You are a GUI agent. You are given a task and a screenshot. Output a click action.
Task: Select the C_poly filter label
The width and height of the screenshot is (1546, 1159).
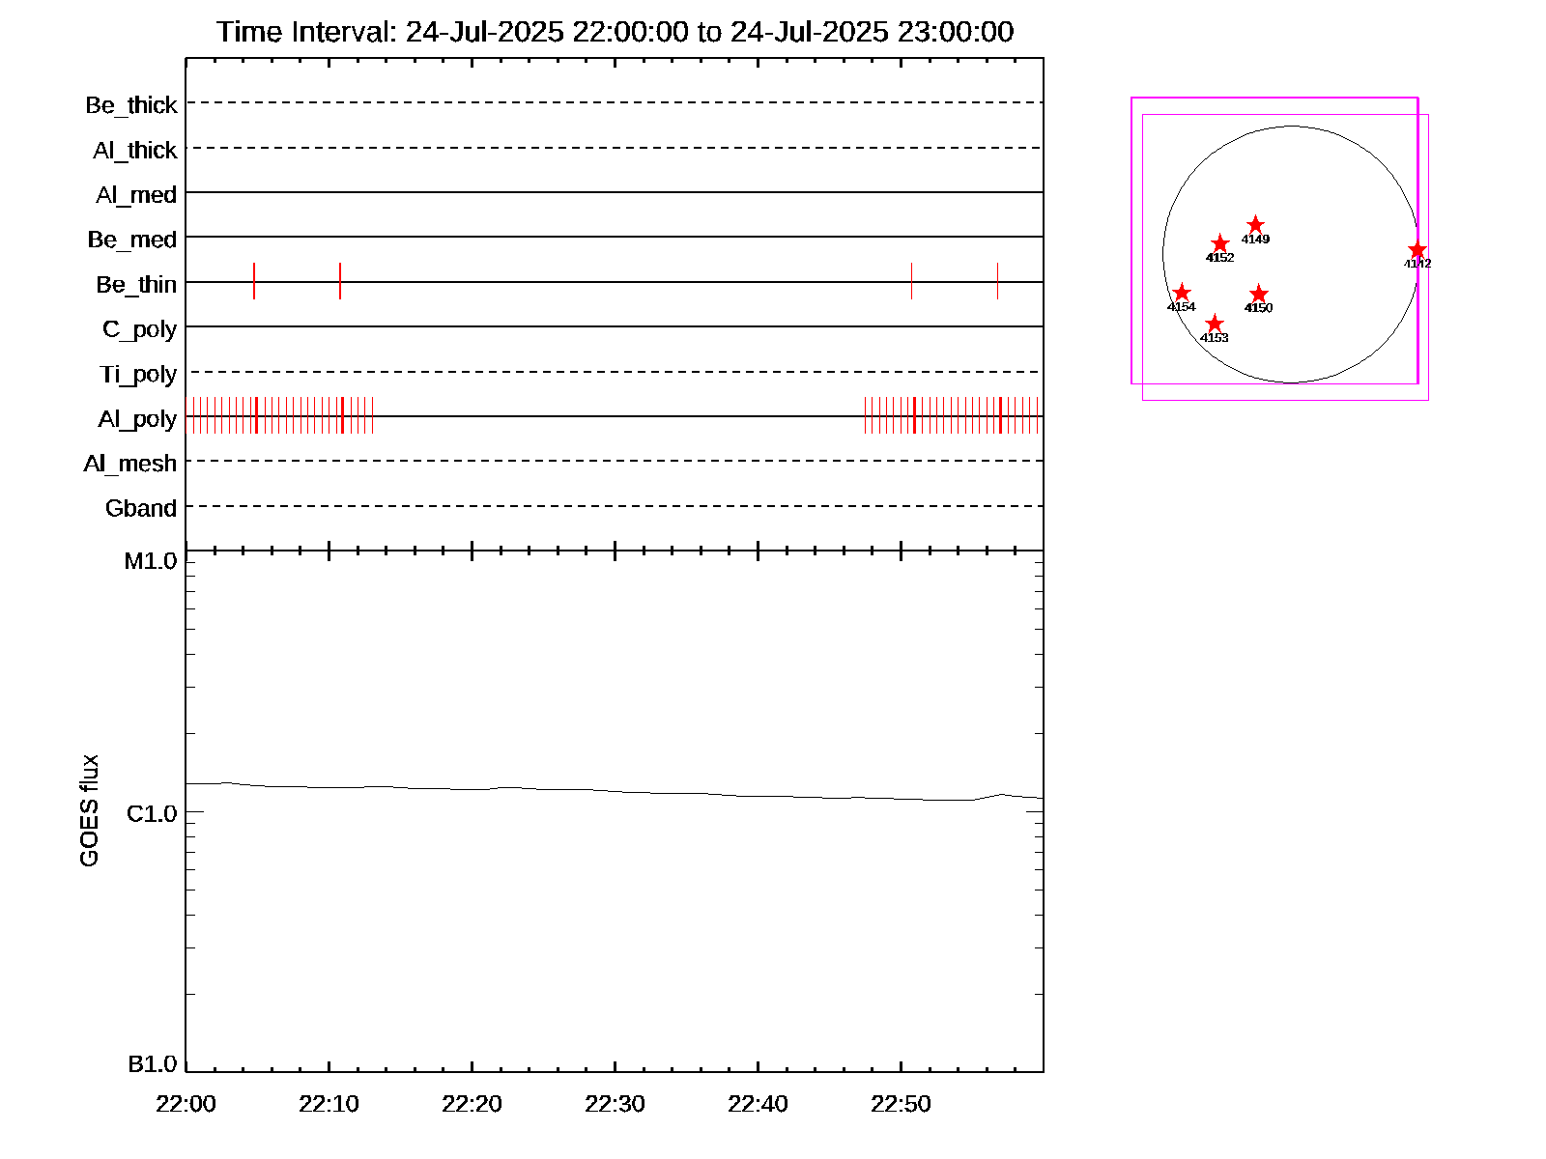click(x=139, y=329)
